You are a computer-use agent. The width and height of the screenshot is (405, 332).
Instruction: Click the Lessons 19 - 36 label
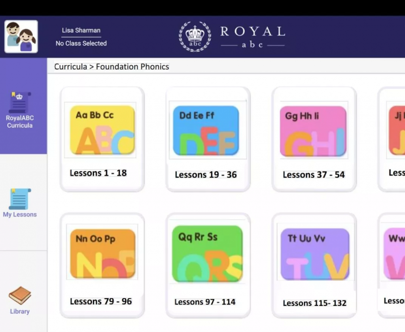point(206,175)
